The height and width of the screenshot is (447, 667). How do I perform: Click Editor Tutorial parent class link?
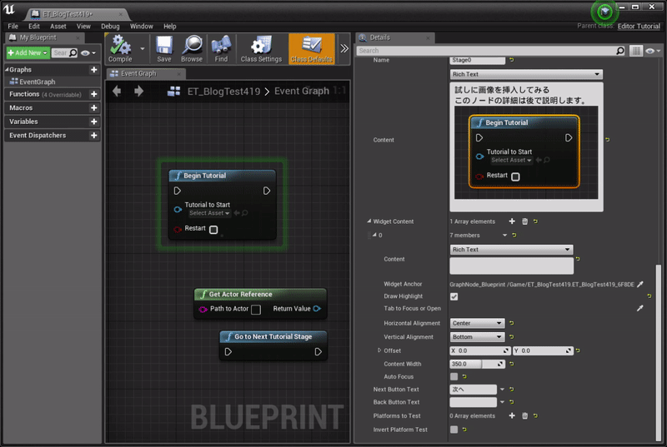pos(639,27)
